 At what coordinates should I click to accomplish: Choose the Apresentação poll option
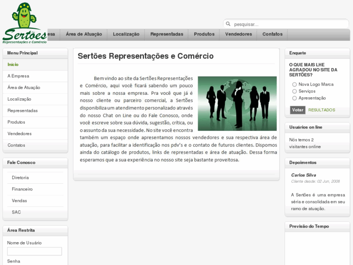pos(294,98)
